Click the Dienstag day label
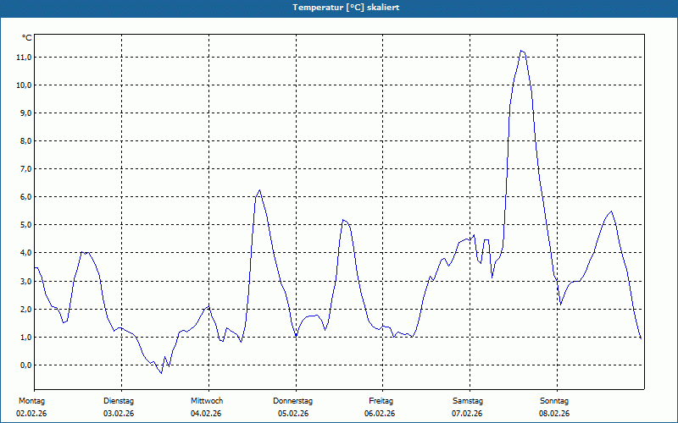 119,400
